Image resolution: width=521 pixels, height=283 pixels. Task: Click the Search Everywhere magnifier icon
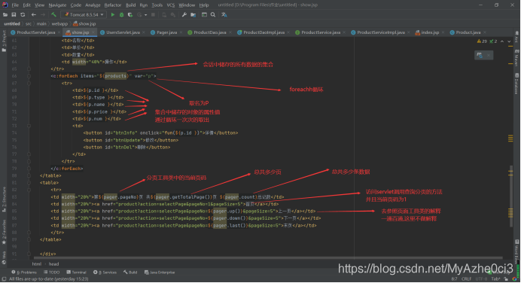click(213, 14)
